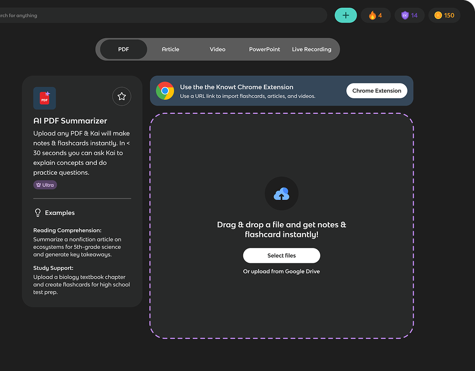Screen dimensions: 475x371
Task: Click the Chrome logo in the extension banner
Action: pos(165,91)
